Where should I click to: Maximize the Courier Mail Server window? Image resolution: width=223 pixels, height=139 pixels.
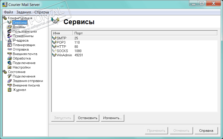[202, 3]
